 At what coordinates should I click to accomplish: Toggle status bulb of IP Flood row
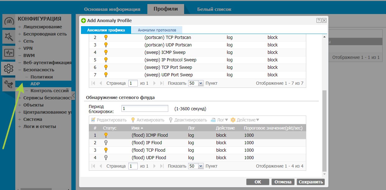point(106,143)
